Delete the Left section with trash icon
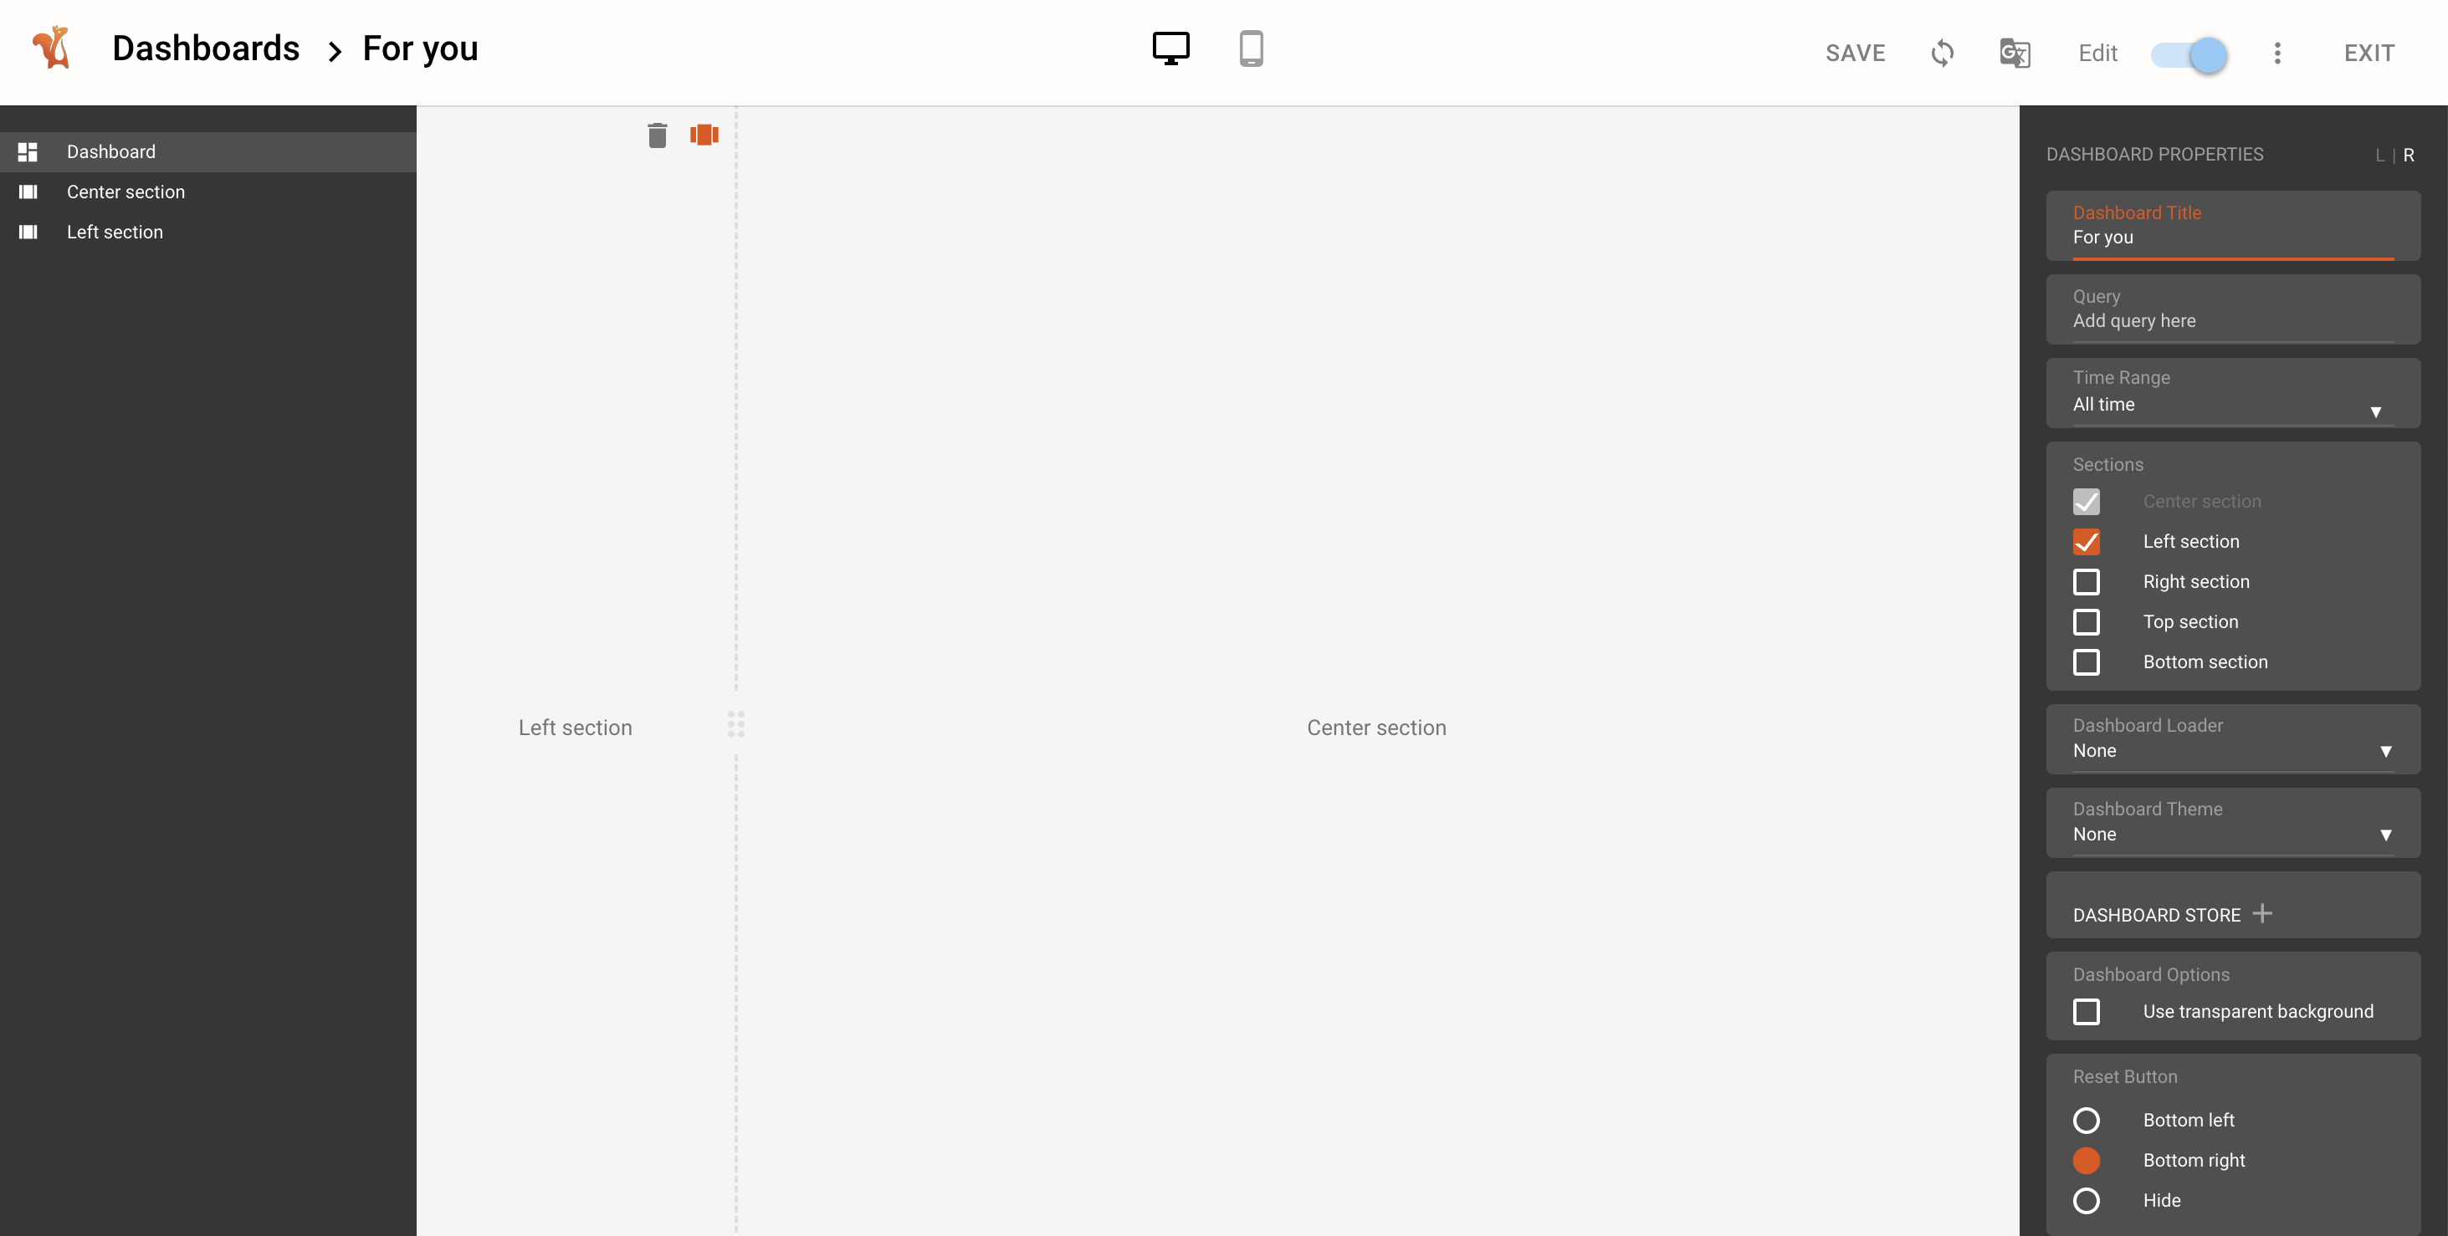Viewport: 2448px width, 1236px height. pos(657,135)
